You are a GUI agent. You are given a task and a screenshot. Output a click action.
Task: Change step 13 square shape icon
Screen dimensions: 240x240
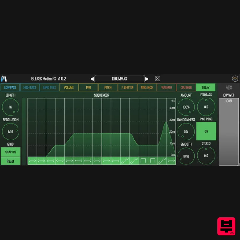tap(143, 161)
